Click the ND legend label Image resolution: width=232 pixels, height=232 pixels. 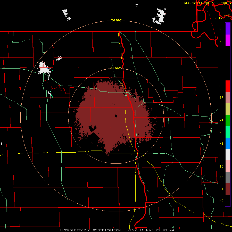pyautogui.click(x=221, y=201)
